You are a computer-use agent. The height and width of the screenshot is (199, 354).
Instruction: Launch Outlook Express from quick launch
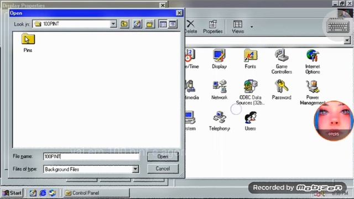tap(53, 193)
